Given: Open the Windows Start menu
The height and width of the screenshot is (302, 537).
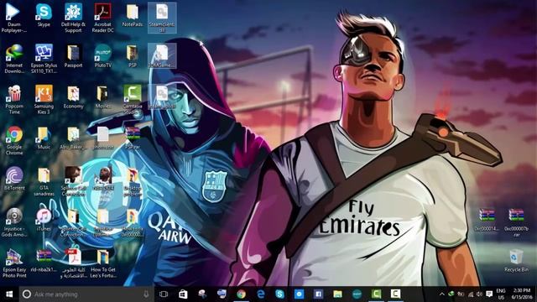Looking at the screenshot, I should click(x=9, y=294).
